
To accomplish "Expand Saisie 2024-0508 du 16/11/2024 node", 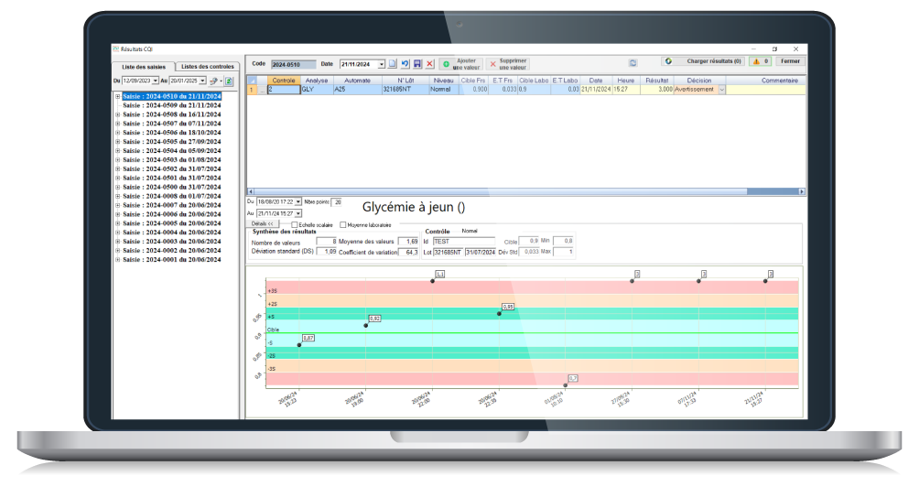I will pyautogui.click(x=117, y=114).
